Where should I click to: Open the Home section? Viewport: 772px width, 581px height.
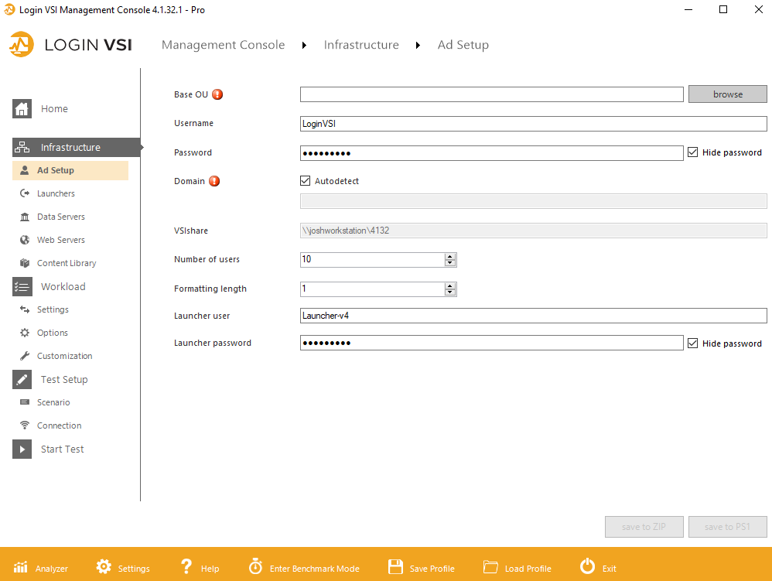(x=54, y=109)
